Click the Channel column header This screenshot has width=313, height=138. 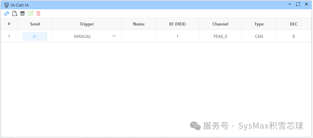(x=220, y=24)
